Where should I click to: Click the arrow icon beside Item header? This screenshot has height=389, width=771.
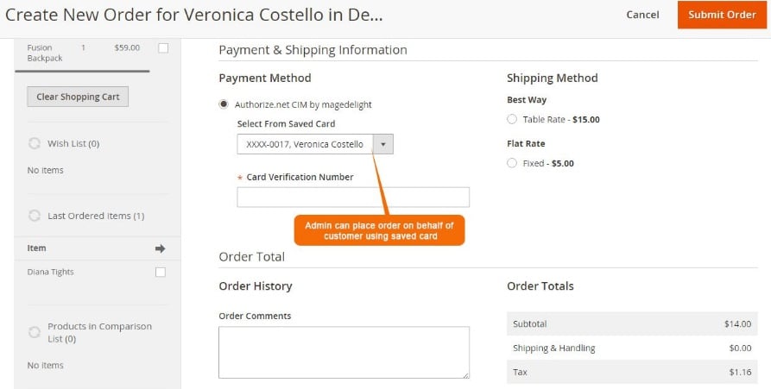coord(160,248)
